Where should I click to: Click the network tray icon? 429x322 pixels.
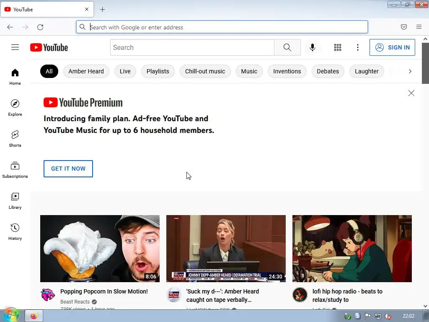click(x=378, y=316)
